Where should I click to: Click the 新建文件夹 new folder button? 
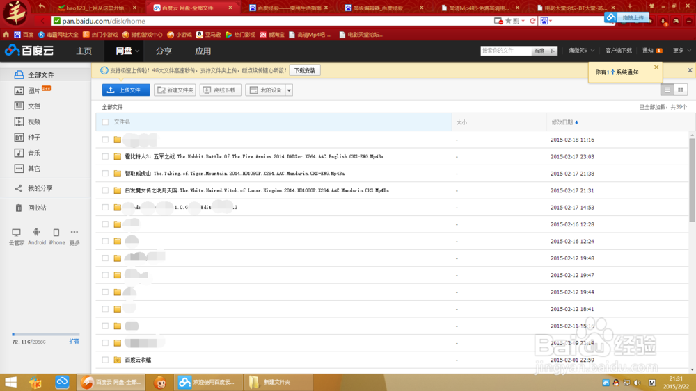(x=175, y=90)
